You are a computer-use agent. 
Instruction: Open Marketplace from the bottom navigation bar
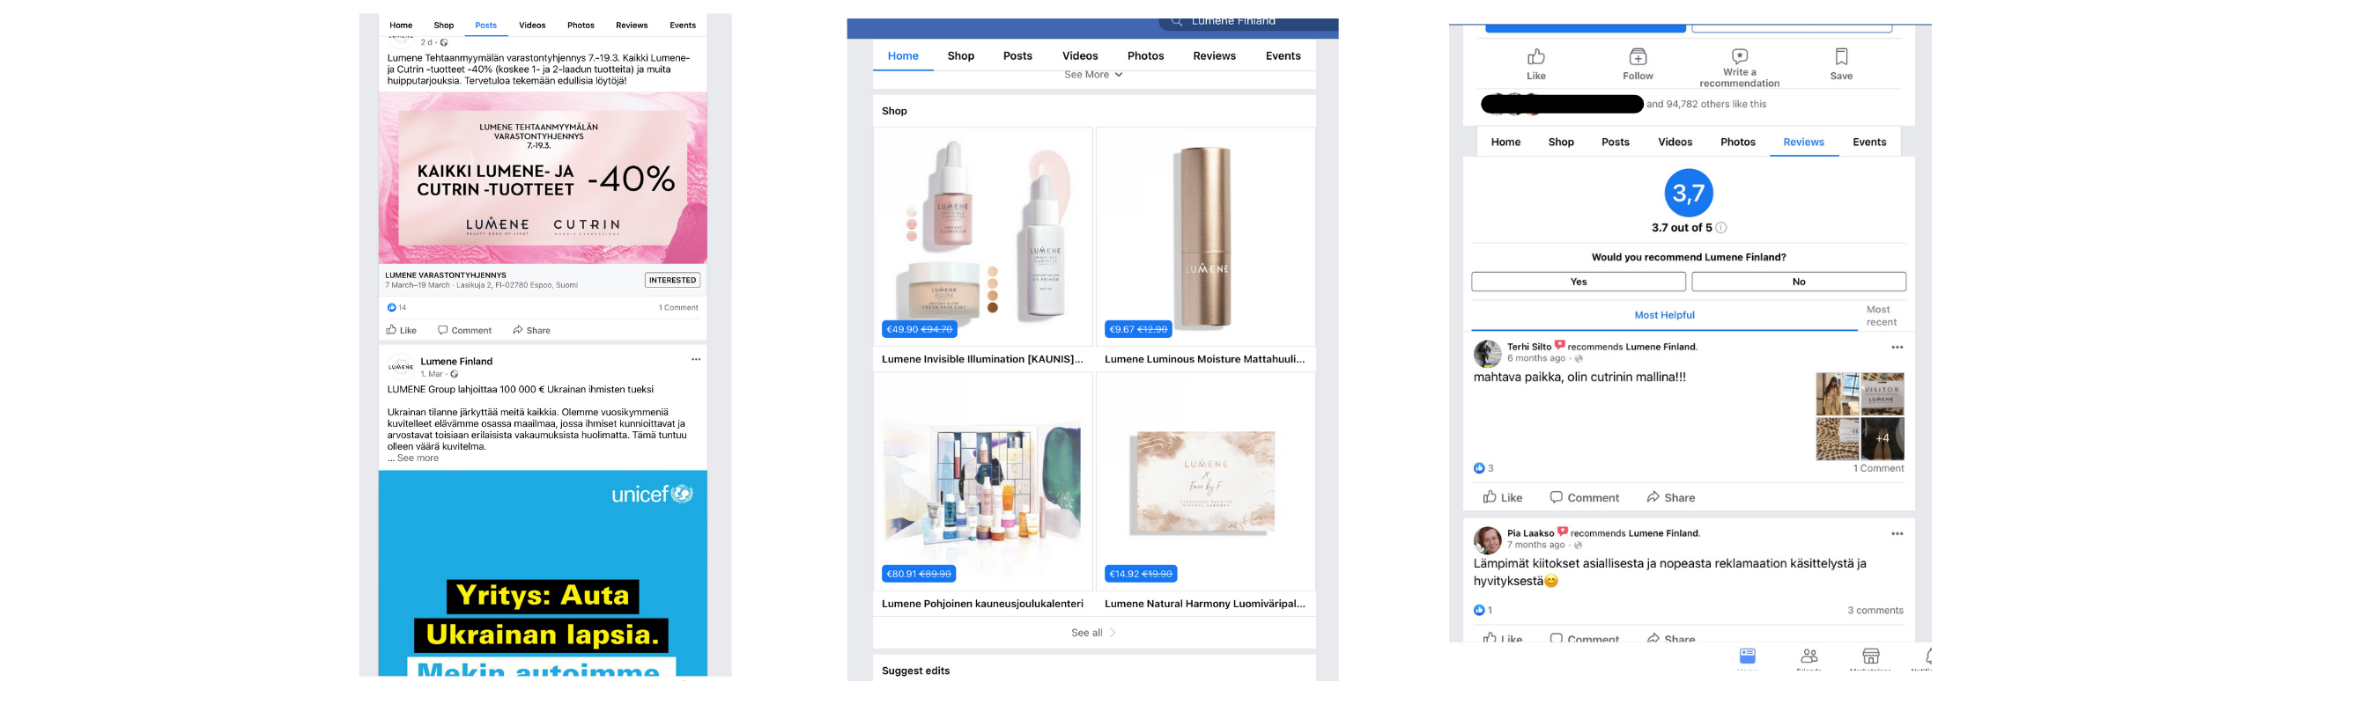point(1870,656)
